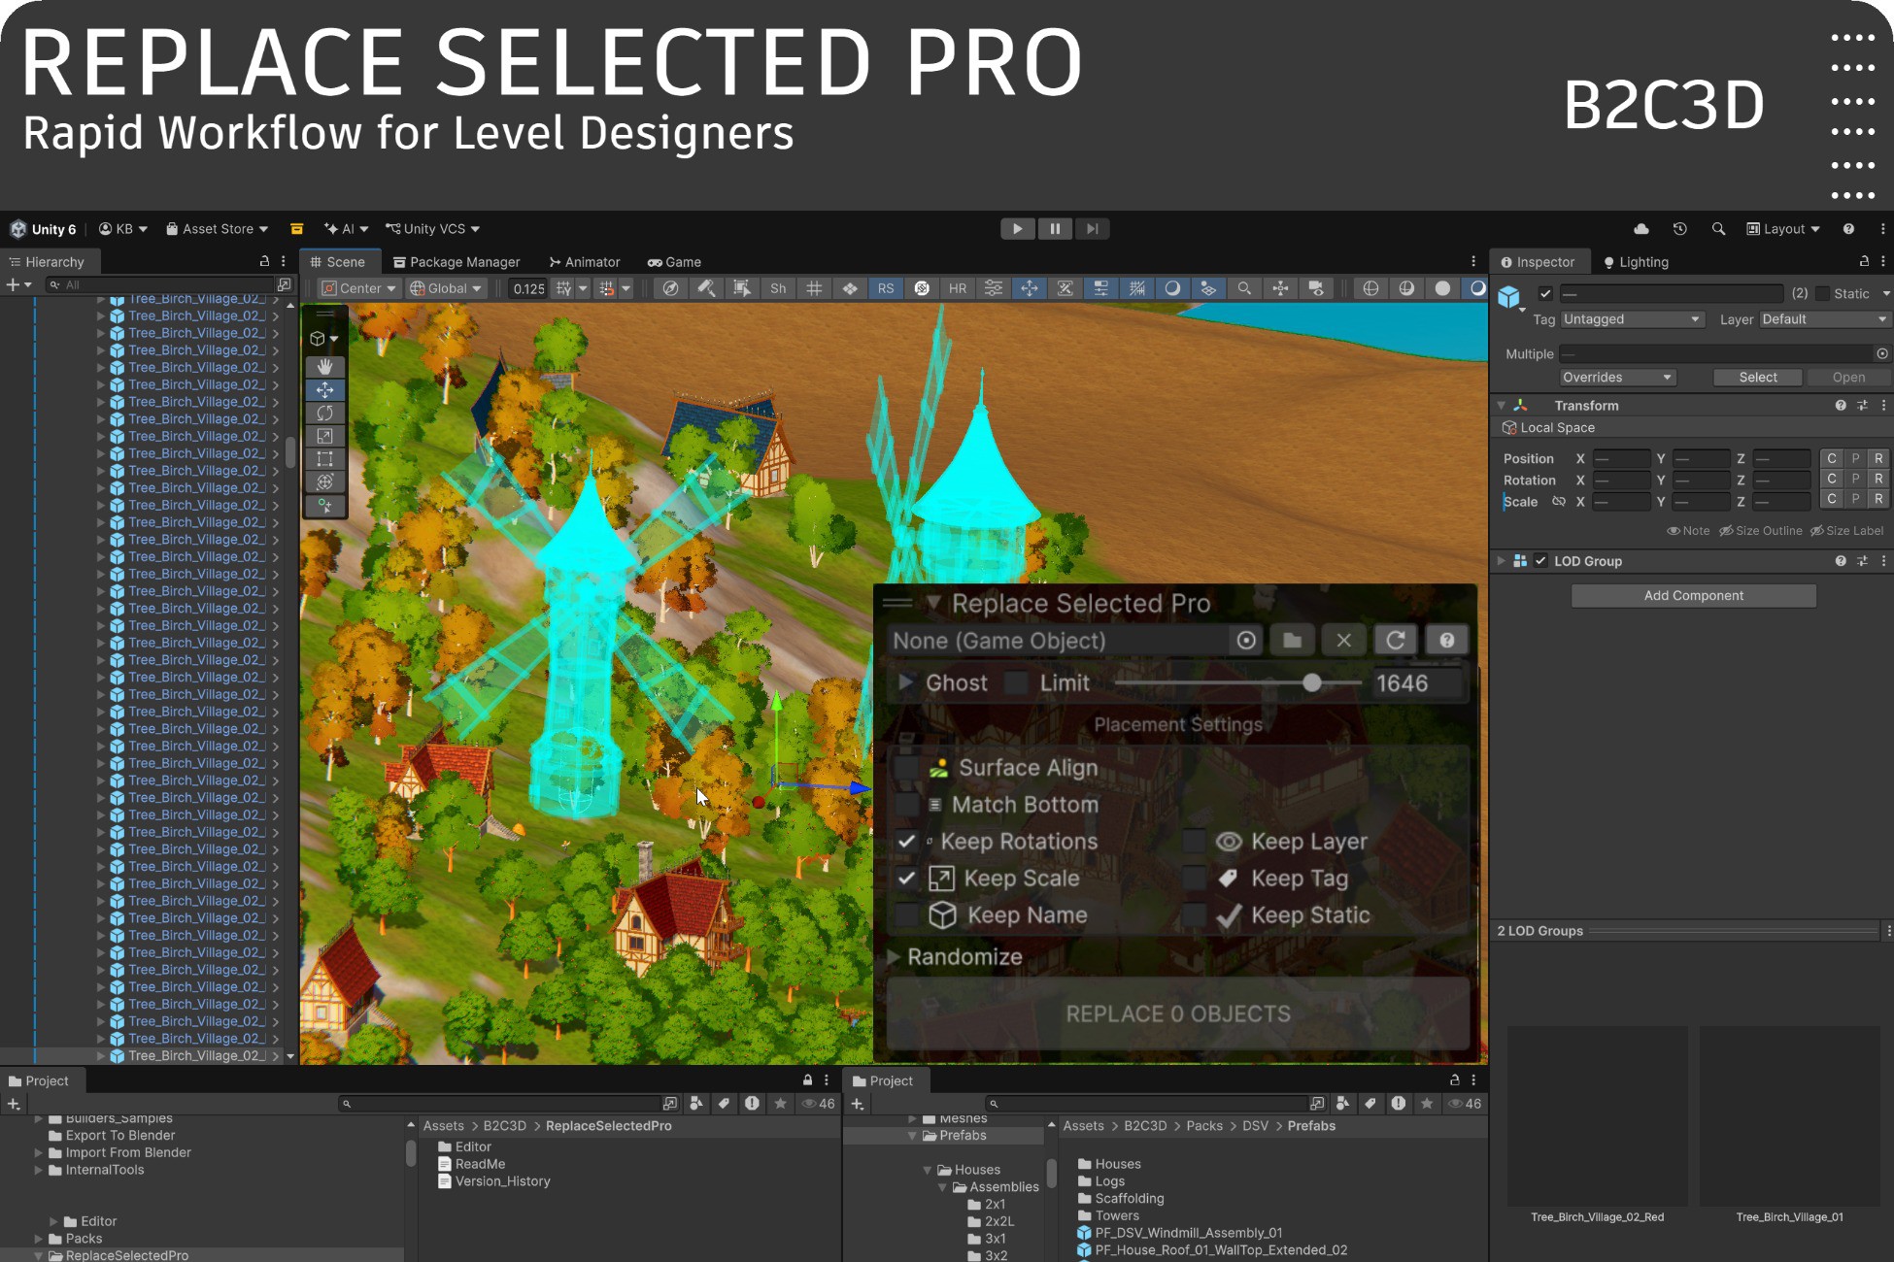Open the Layer Default dropdown

coord(1824,319)
